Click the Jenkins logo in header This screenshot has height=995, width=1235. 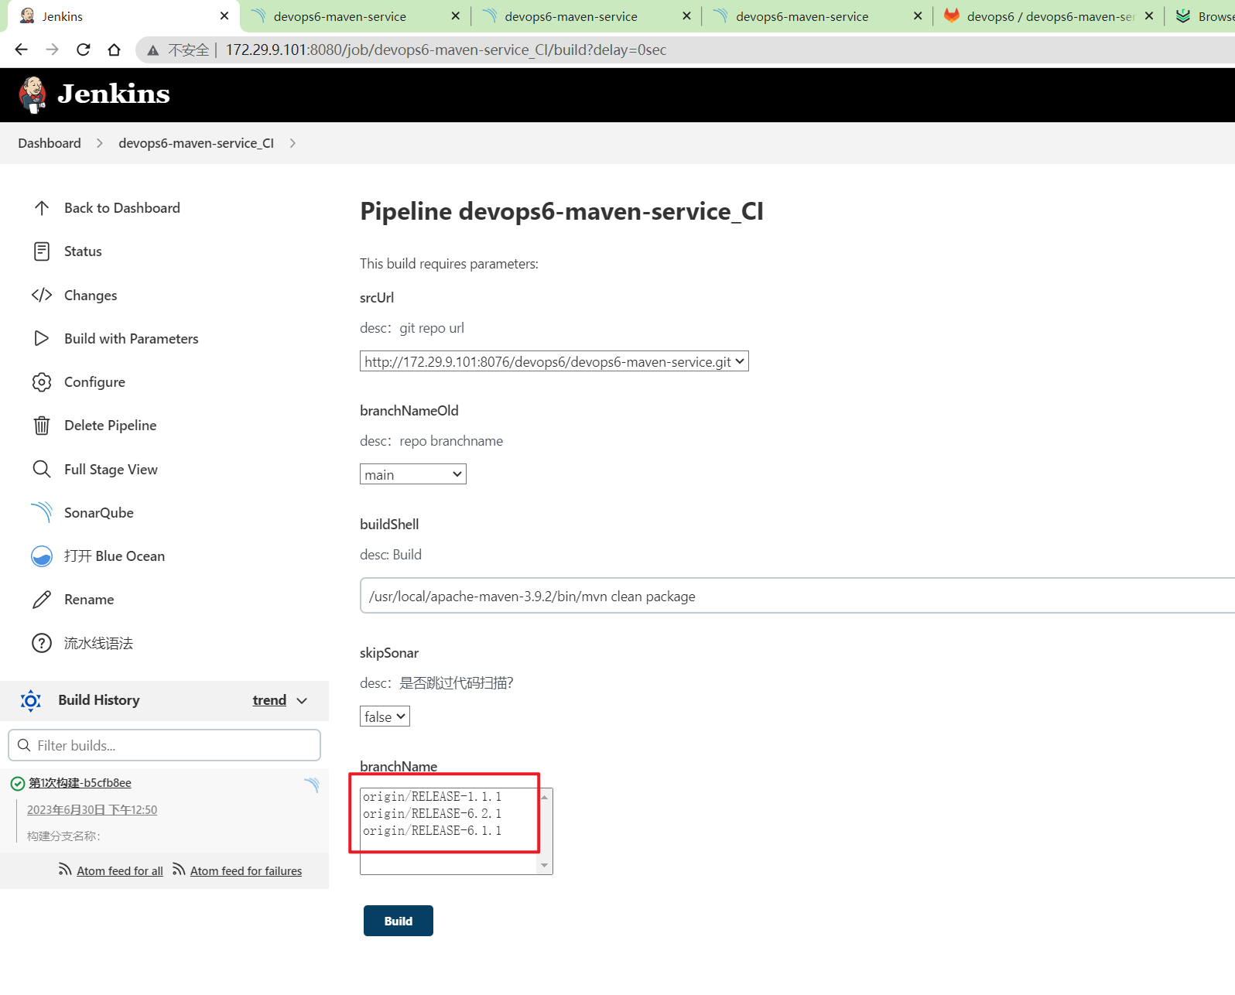pos(94,95)
